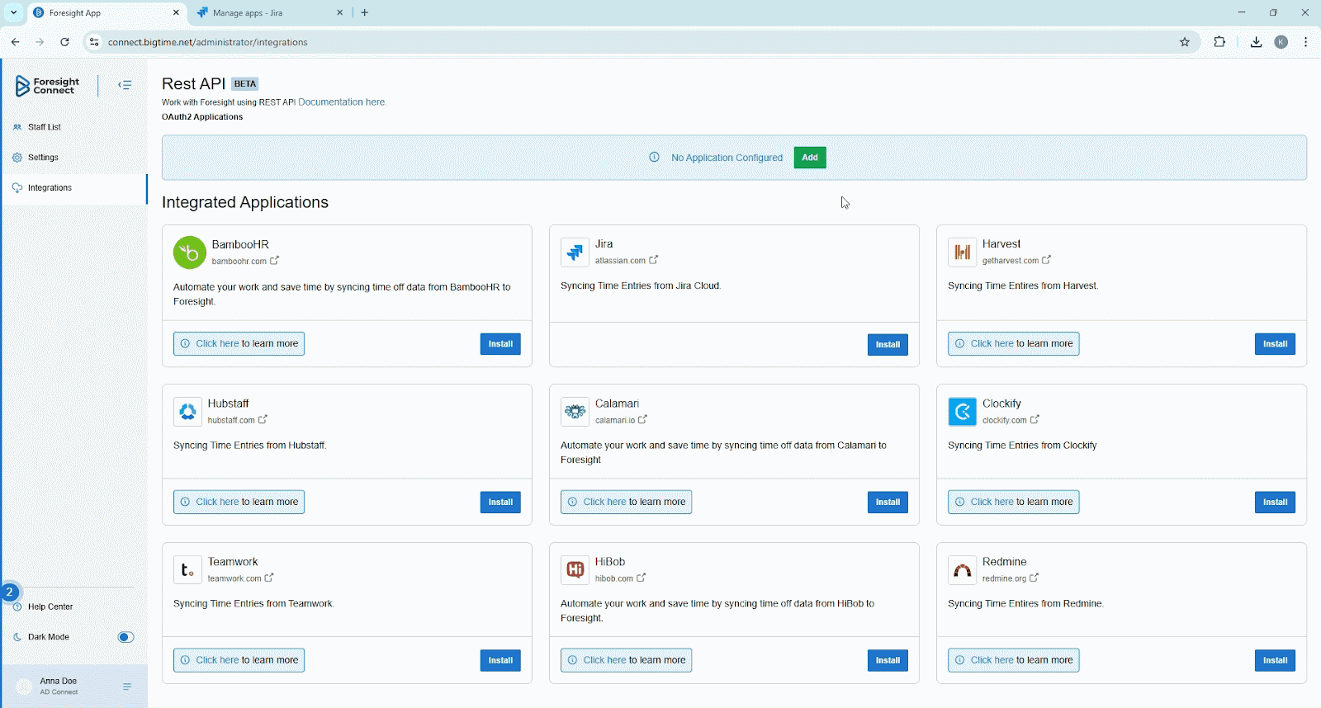Switch to the Manage apps - Jira tab
This screenshot has width=1321, height=708.
point(270,12)
